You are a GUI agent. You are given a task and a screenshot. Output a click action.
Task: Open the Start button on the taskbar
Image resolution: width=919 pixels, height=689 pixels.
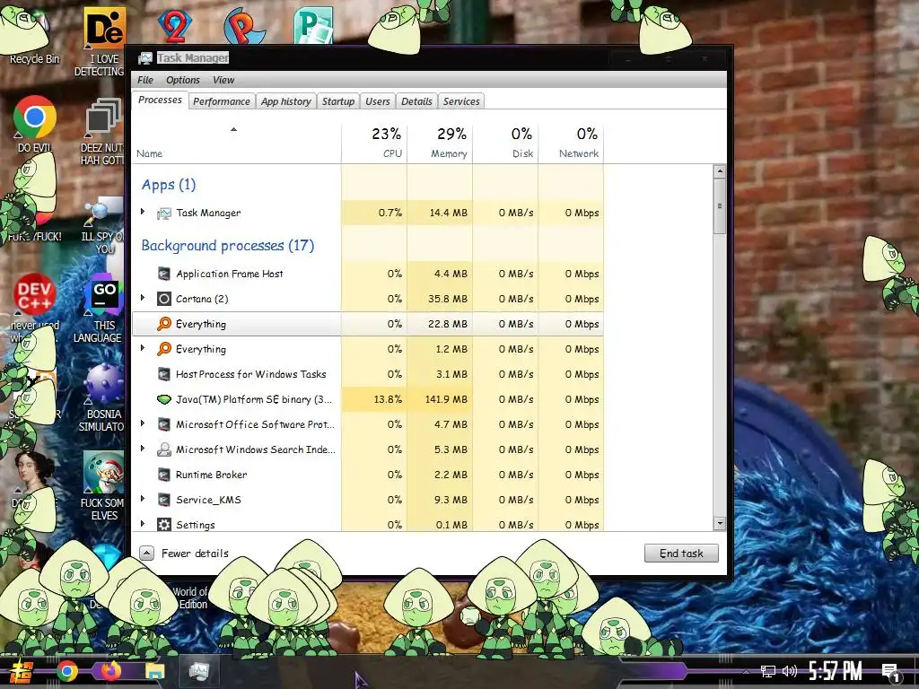20,671
